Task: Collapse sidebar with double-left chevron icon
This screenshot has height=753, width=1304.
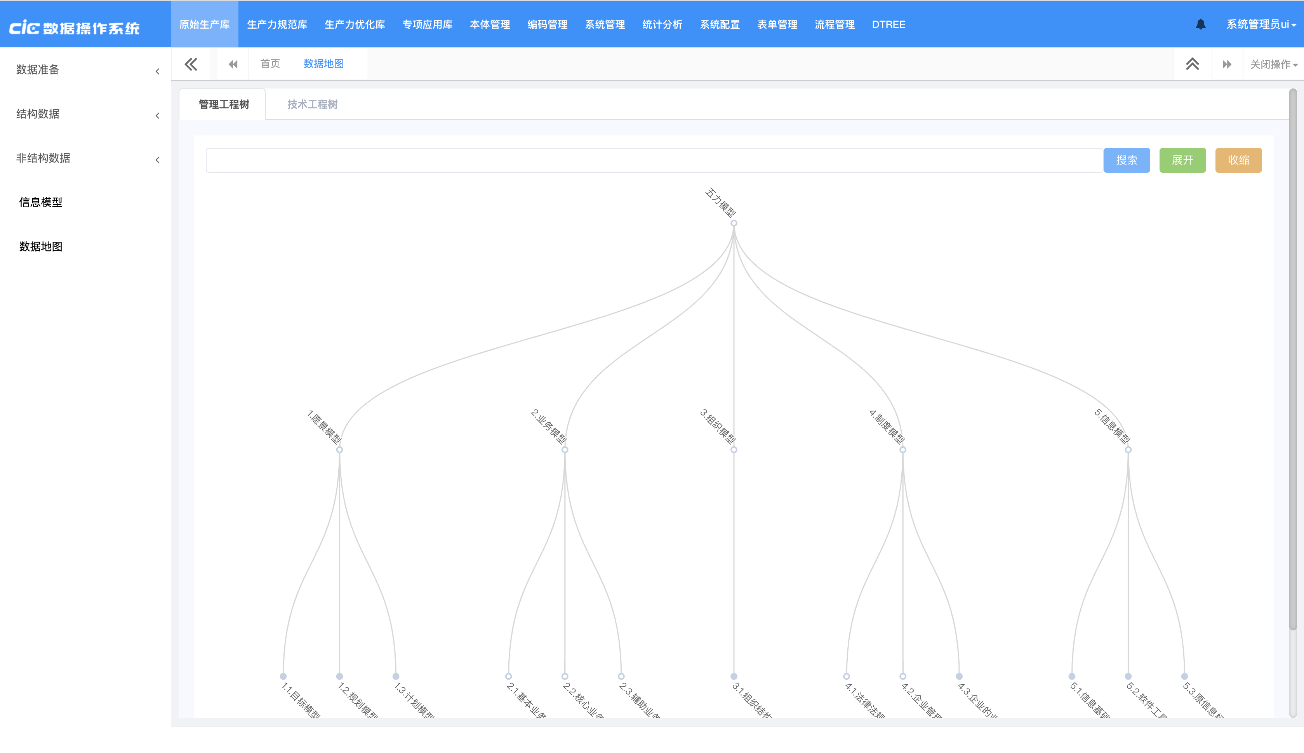Action: (x=191, y=64)
